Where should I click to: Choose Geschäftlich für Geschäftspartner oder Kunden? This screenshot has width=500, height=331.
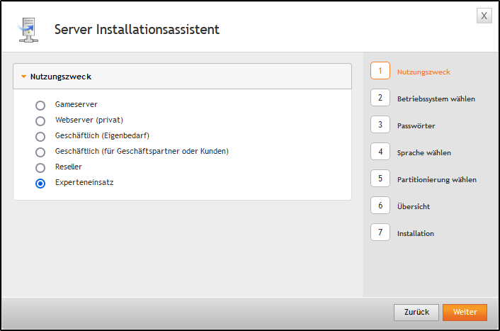coord(40,152)
